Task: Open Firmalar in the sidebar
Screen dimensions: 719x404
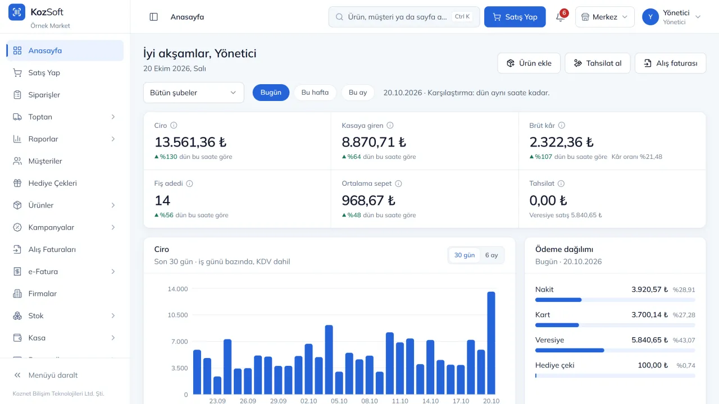Action: tap(65, 293)
